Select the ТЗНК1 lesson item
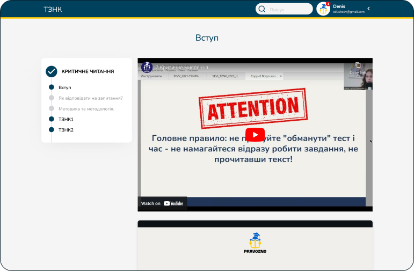This screenshot has width=414, height=271. point(66,119)
